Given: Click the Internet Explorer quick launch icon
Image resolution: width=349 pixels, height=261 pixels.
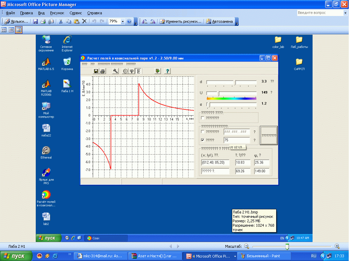Looking at the screenshot, I should tap(55, 256).
